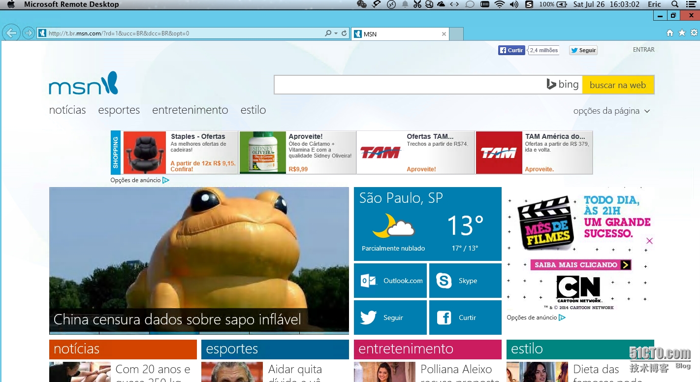This screenshot has width=700, height=382.
Task: Click the vertical SHOPPING label
Action: click(x=116, y=153)
